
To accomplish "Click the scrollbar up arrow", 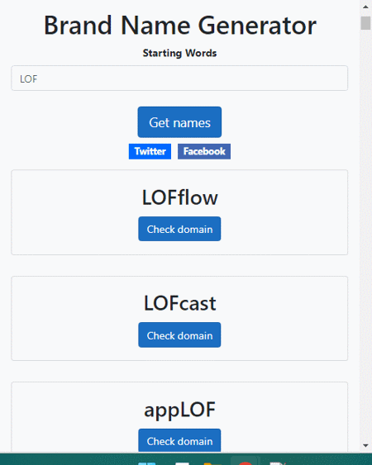I will [365, 7].
